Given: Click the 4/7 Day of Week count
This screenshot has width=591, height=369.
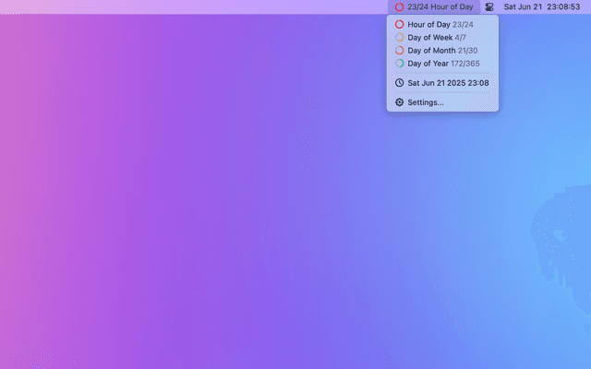Looking at the screenshot, I should coord(461,38).
